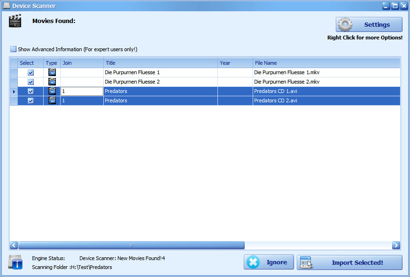
Task: Click the row indicator arrow beside Predators CD 1
Action: click(x=14, y=92)
